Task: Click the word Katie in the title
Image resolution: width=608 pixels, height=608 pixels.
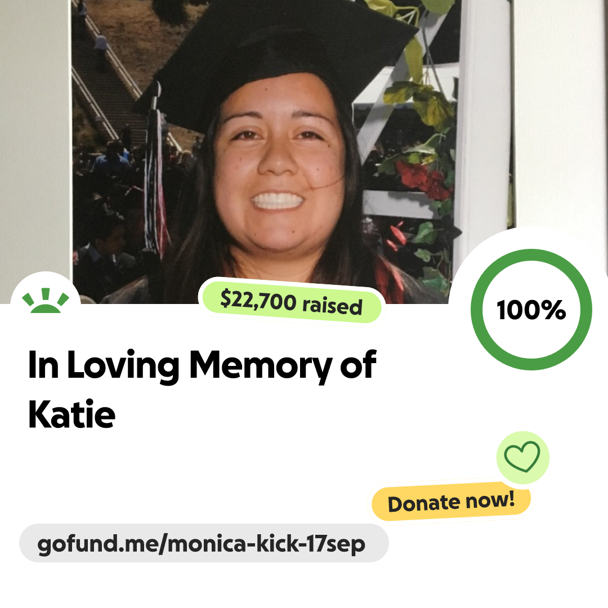Action: [71, 414]
